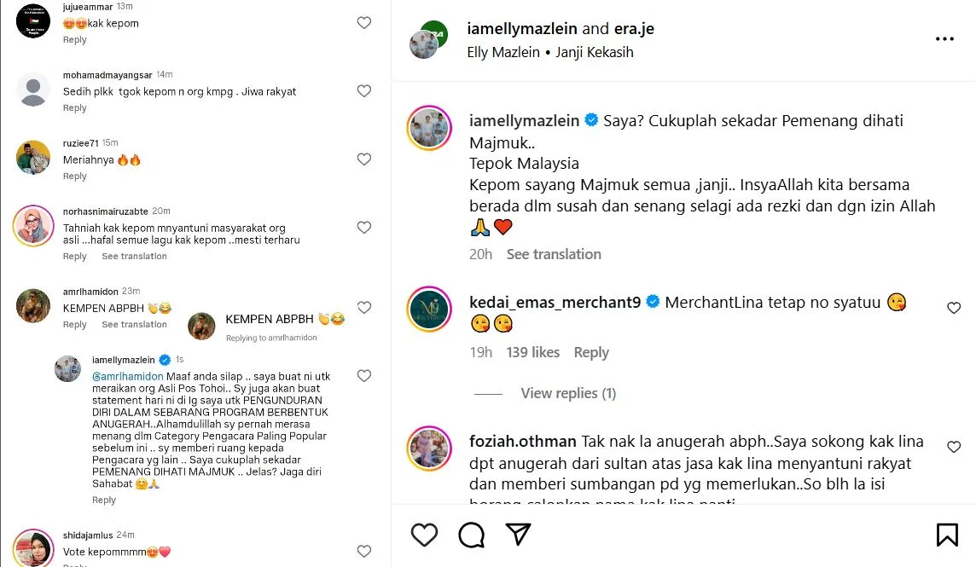The height and width of the screenshot is (567, 976).
Task: Save the post with the bookmark icon
Action: coord(947,535)
